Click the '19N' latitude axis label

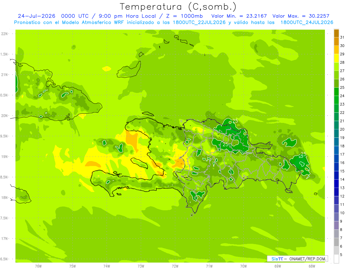point(4,157)
